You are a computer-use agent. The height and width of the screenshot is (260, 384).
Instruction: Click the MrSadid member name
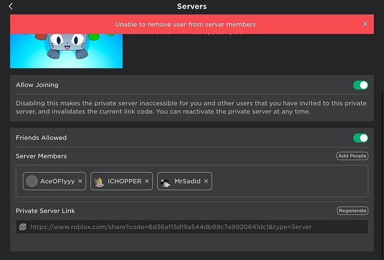tap(188, 181)
